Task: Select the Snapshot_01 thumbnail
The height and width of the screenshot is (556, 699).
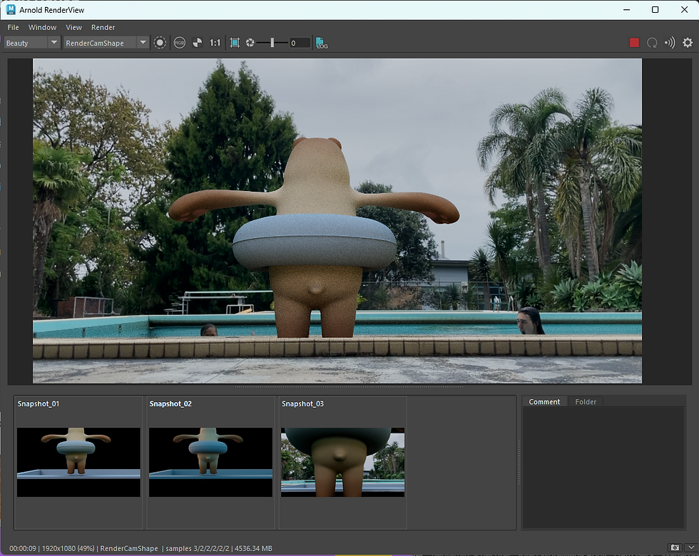Action: [x=78, y=462]
